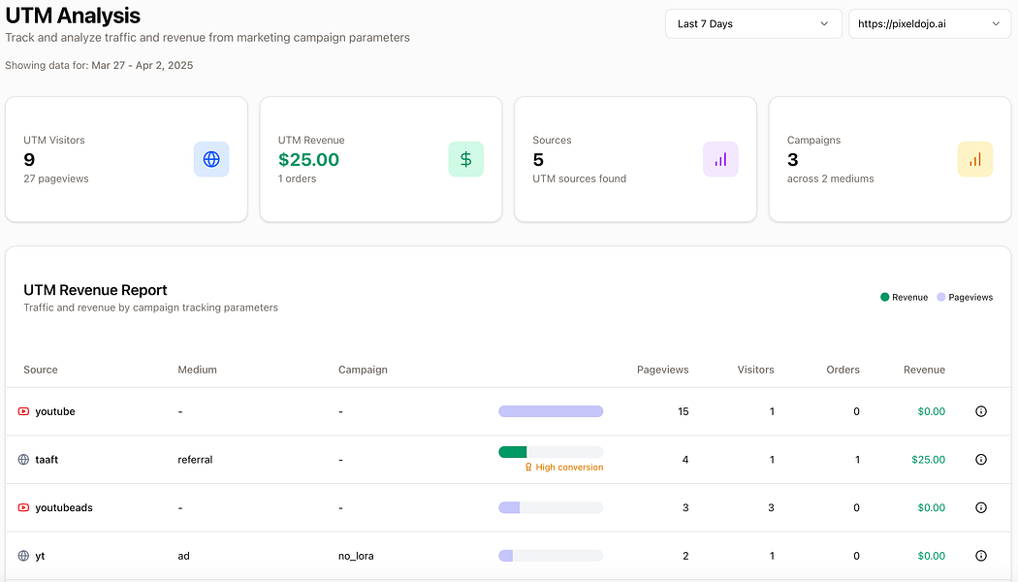1018x582 pixels.
Task: Open info icon for yt row
Action: pos(980,556)
